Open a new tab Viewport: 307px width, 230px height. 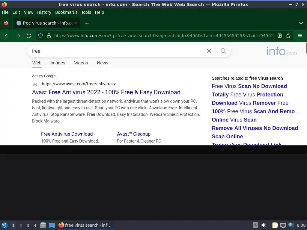click(87, 23)
